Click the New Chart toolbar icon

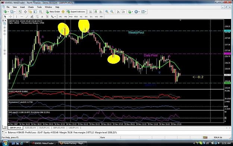[5, 12]
